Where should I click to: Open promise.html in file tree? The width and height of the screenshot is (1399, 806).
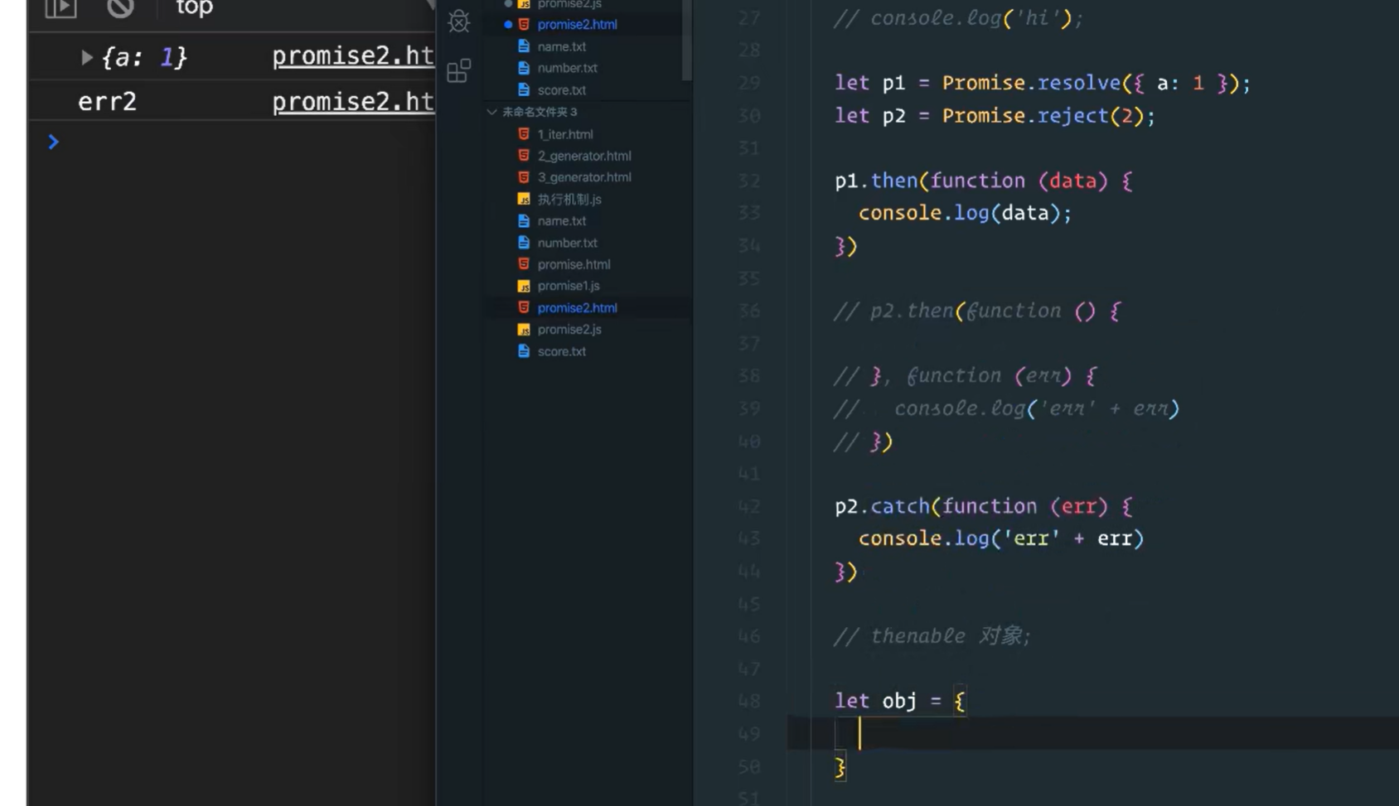point(574,264)
